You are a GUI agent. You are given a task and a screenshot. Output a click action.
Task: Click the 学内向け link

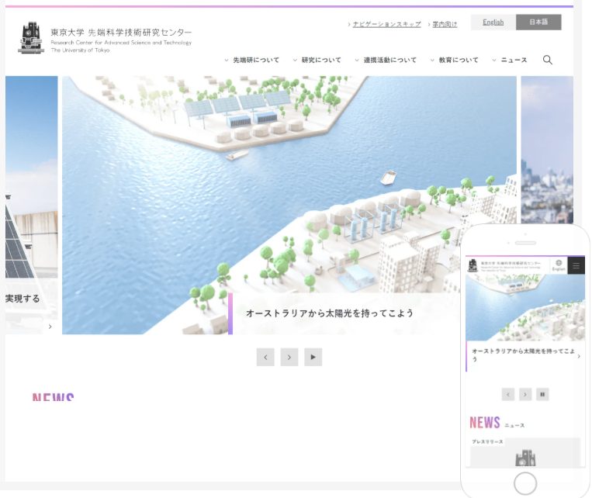[445, 24]
